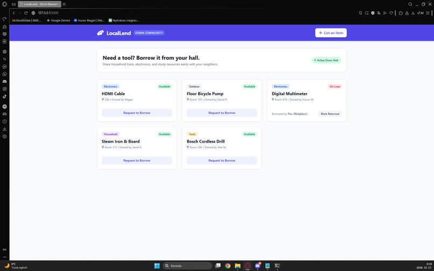
Task: Request to borrow the Bosch Cordless Drill
Action: (x=222, y=160)
